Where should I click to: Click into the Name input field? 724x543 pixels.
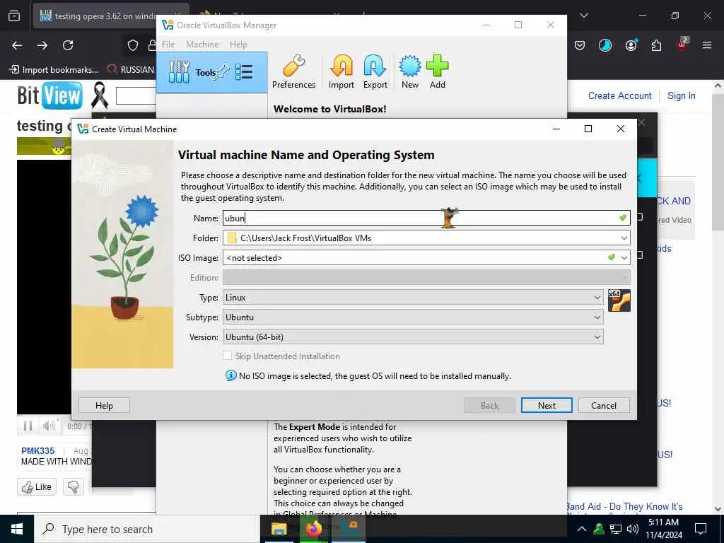tap(426, 218)
